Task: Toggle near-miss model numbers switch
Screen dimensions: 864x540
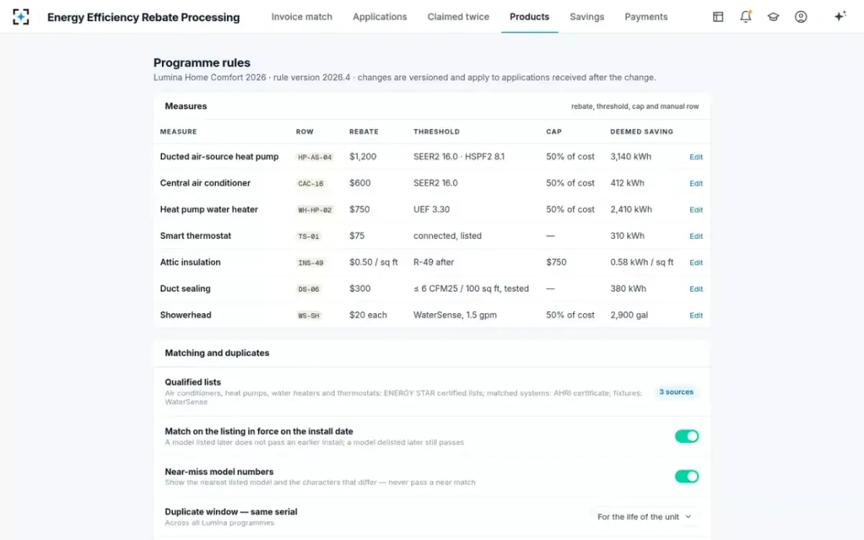Action: tap(687, 477)
